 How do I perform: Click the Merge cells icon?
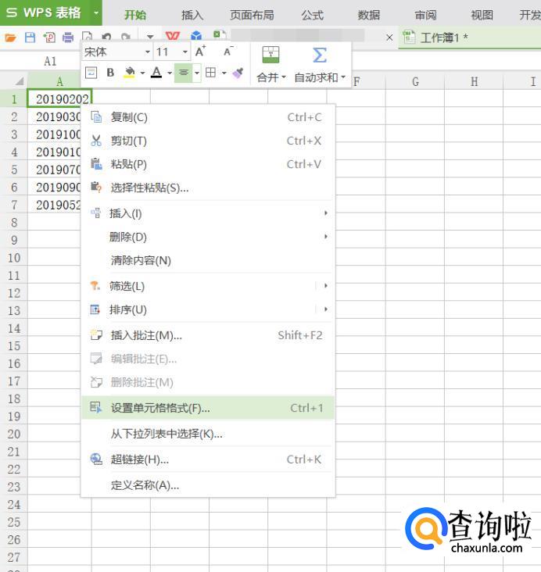click(270, 55)
